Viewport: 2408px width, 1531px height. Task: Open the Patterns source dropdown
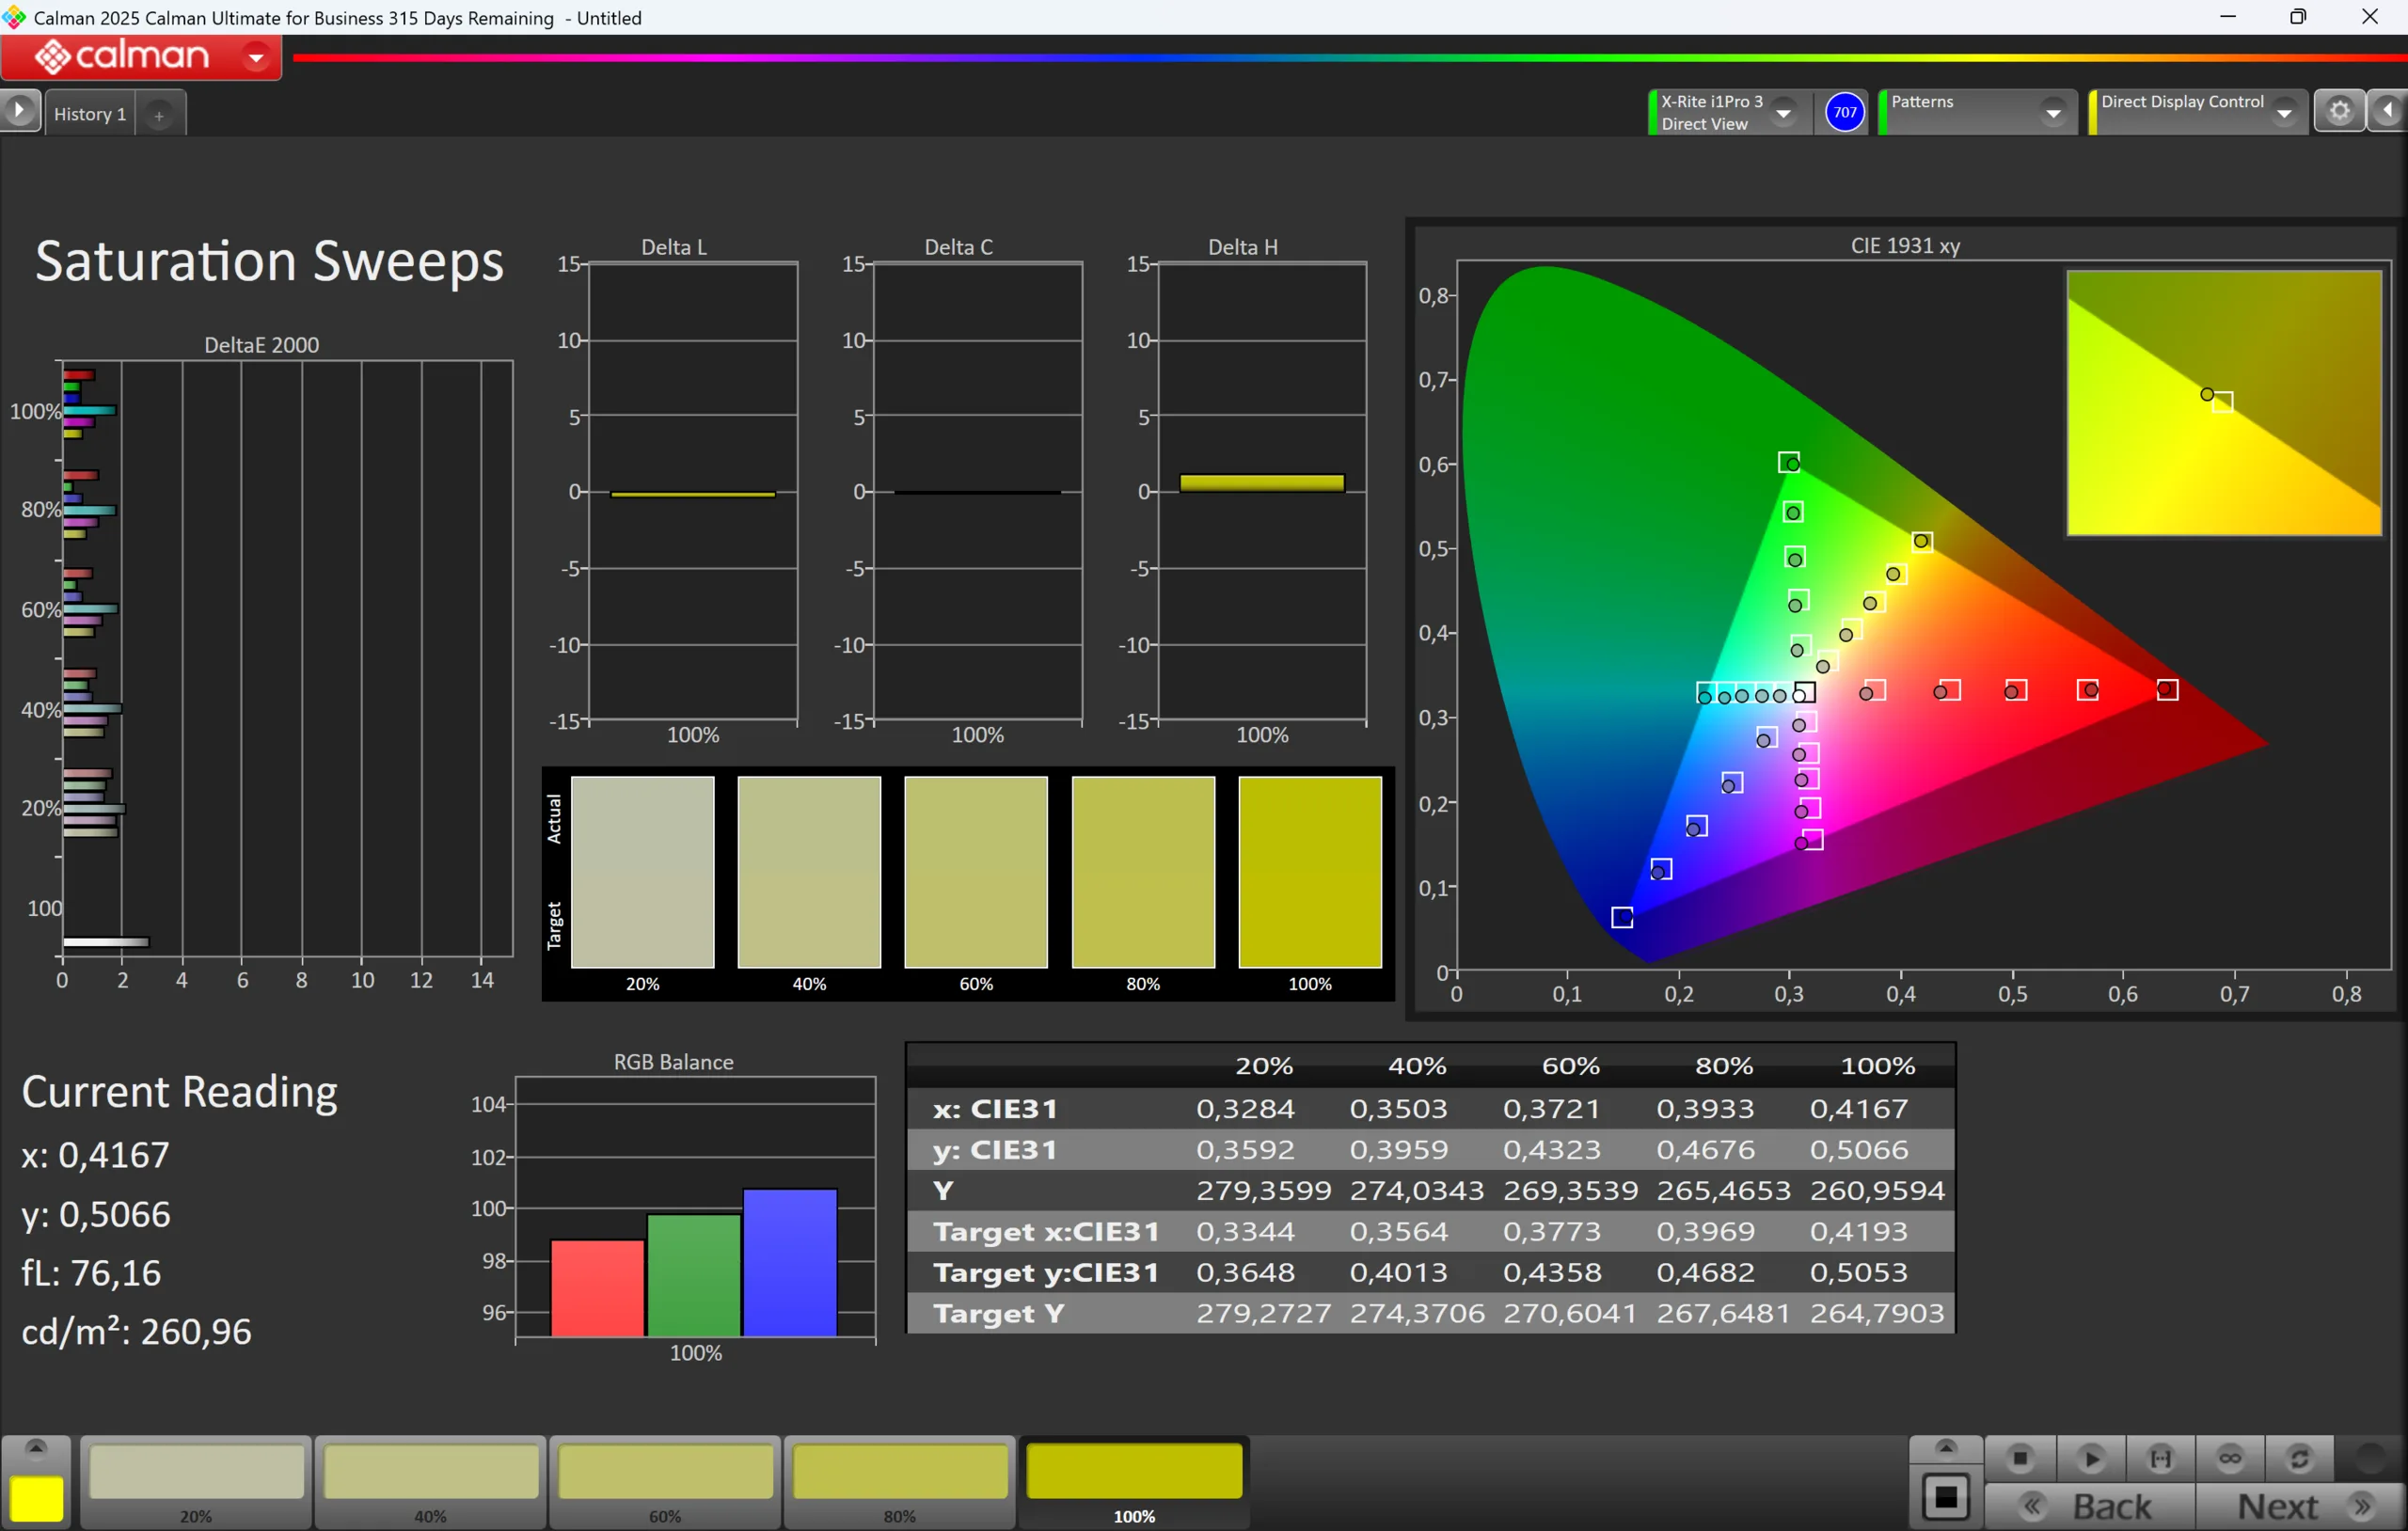(x=2052, y=113)
